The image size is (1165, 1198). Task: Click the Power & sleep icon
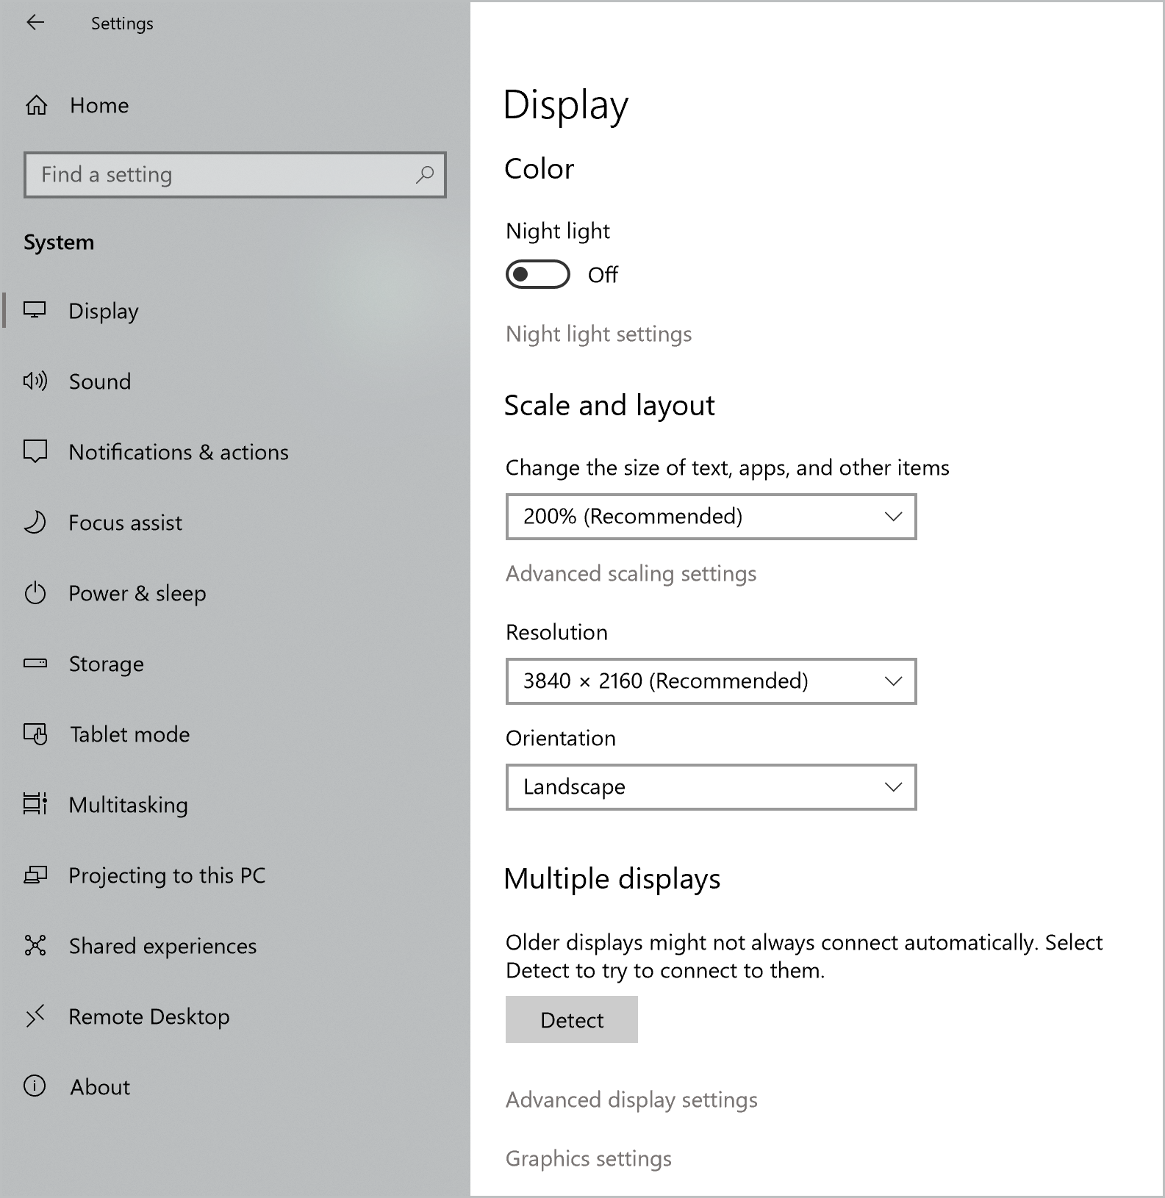pyautogui.click(x=35, y=593)
